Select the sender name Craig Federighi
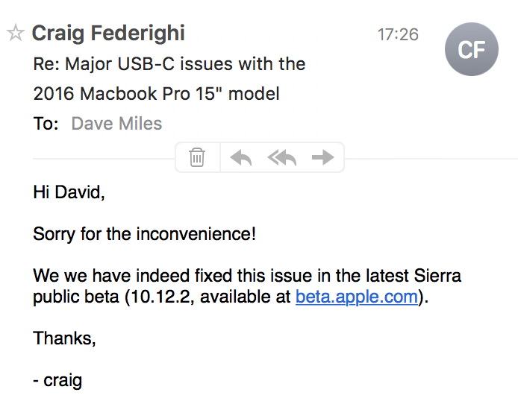This screenshot has width=518, height=404. 108,34
